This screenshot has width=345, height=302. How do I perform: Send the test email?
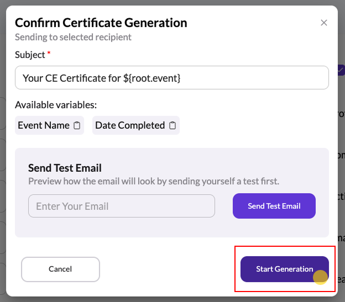(274, 206)
